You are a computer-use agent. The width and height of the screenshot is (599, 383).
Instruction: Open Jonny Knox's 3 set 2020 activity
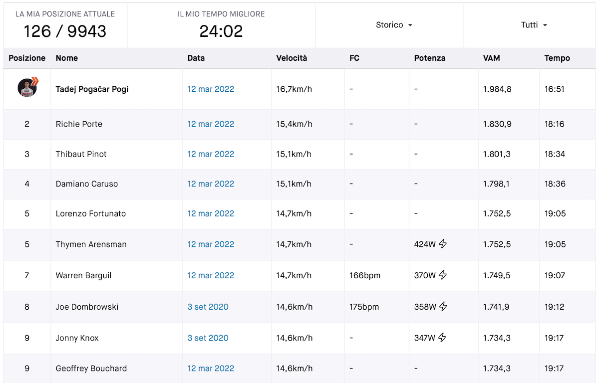pos(208,338)
